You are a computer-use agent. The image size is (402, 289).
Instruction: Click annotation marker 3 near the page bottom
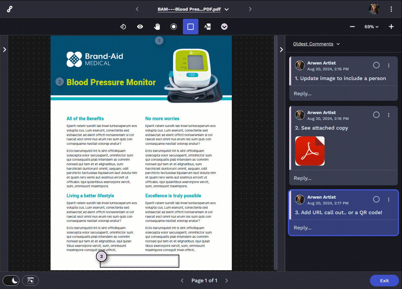[101, 256]
